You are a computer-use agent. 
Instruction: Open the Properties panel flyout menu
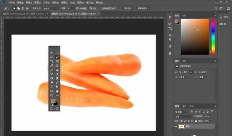click(x=216, y=61)
